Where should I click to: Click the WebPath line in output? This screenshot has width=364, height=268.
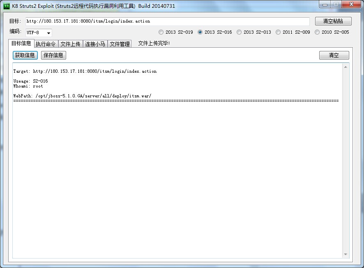point(82,96)
